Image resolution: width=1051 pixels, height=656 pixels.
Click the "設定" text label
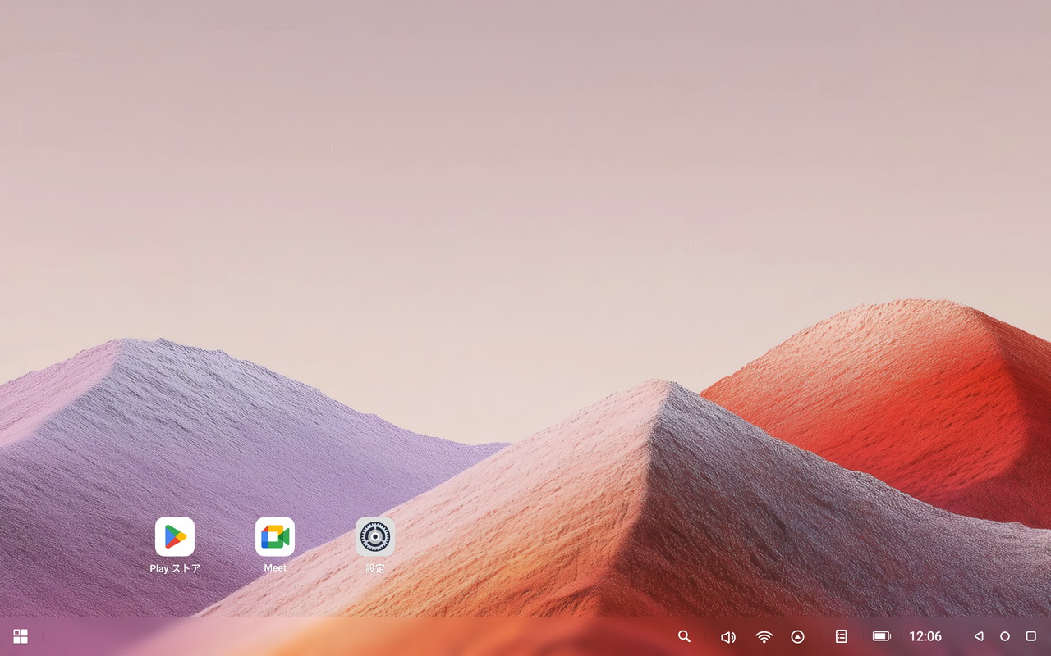375,568
